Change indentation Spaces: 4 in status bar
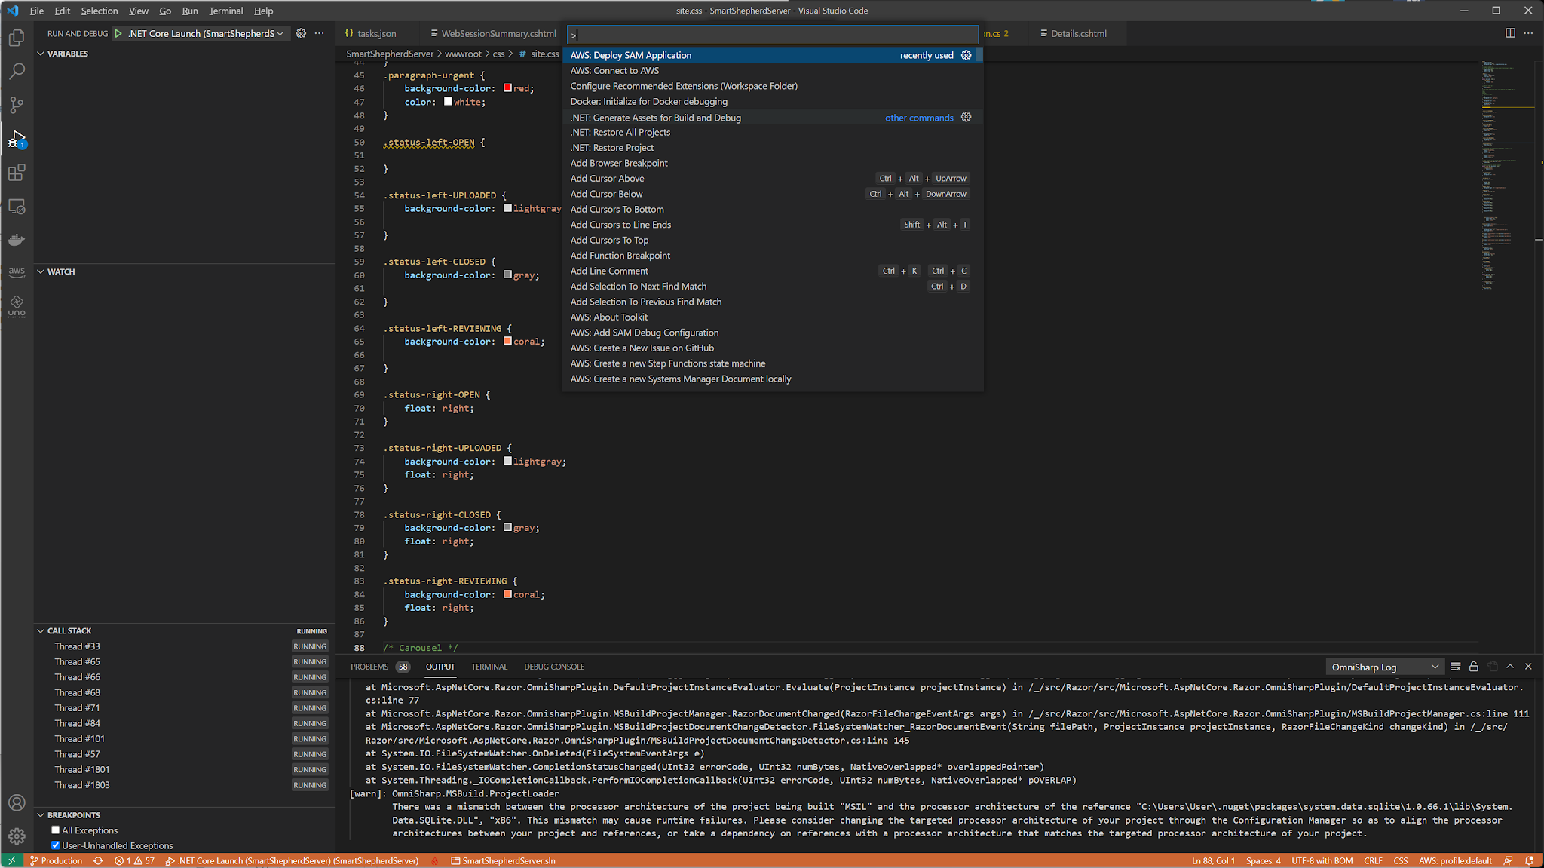The image size is (1544, 868). (x=1263, y=860)
